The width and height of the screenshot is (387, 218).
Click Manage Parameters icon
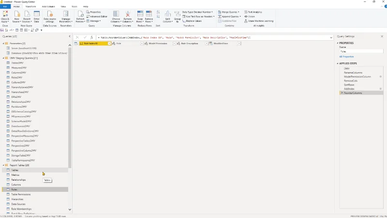(x=66, y=14)
